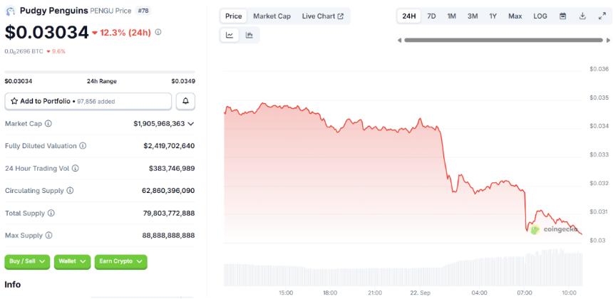
Task: Open the Live Chart tab
Action: tap(322, 16)
